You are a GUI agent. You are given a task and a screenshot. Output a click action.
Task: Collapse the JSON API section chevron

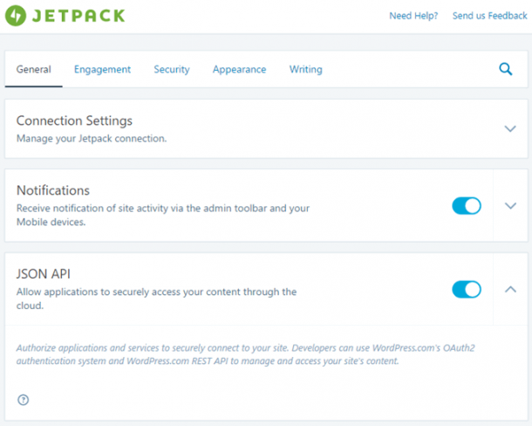point(510,290)
